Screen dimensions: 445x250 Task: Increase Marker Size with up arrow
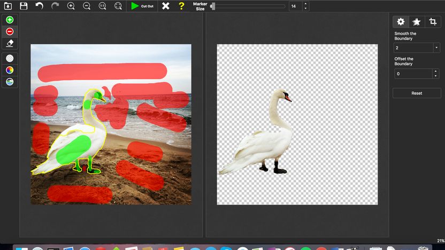[305, 4]
